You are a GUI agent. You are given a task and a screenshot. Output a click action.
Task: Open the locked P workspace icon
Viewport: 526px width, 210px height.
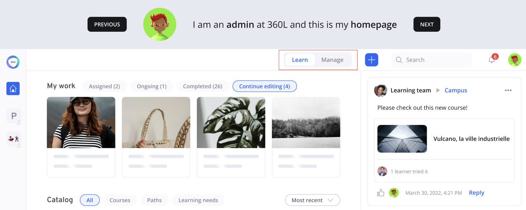[14, 116]
